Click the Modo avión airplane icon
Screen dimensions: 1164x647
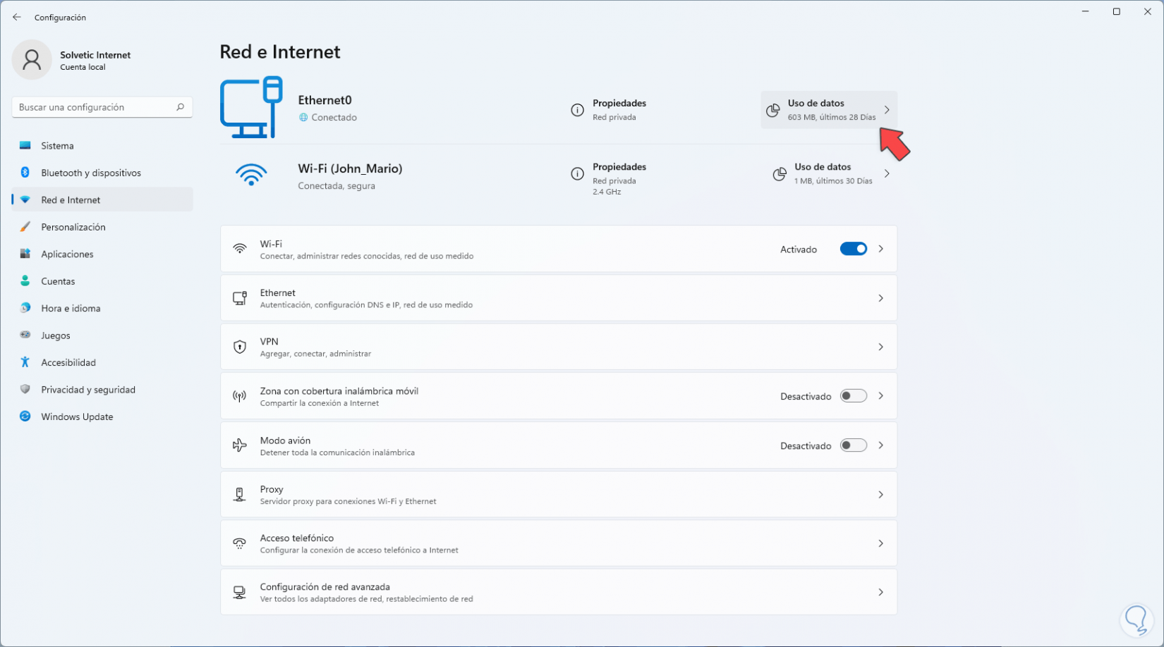pos(240,445)
